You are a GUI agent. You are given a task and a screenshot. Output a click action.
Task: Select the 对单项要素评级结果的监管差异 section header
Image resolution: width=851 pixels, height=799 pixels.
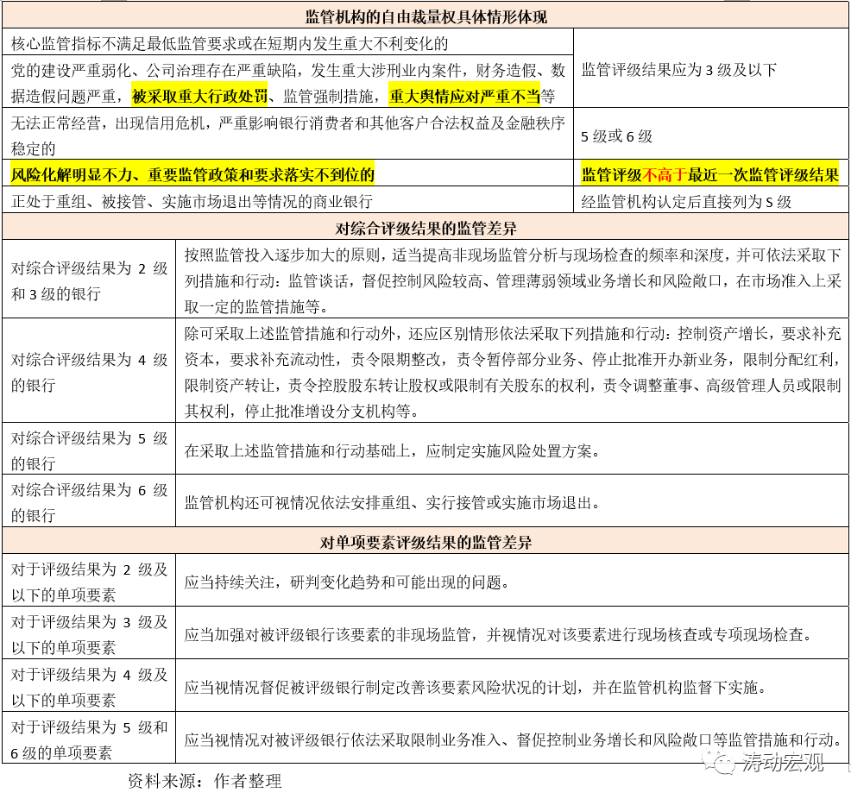(425, 542)
